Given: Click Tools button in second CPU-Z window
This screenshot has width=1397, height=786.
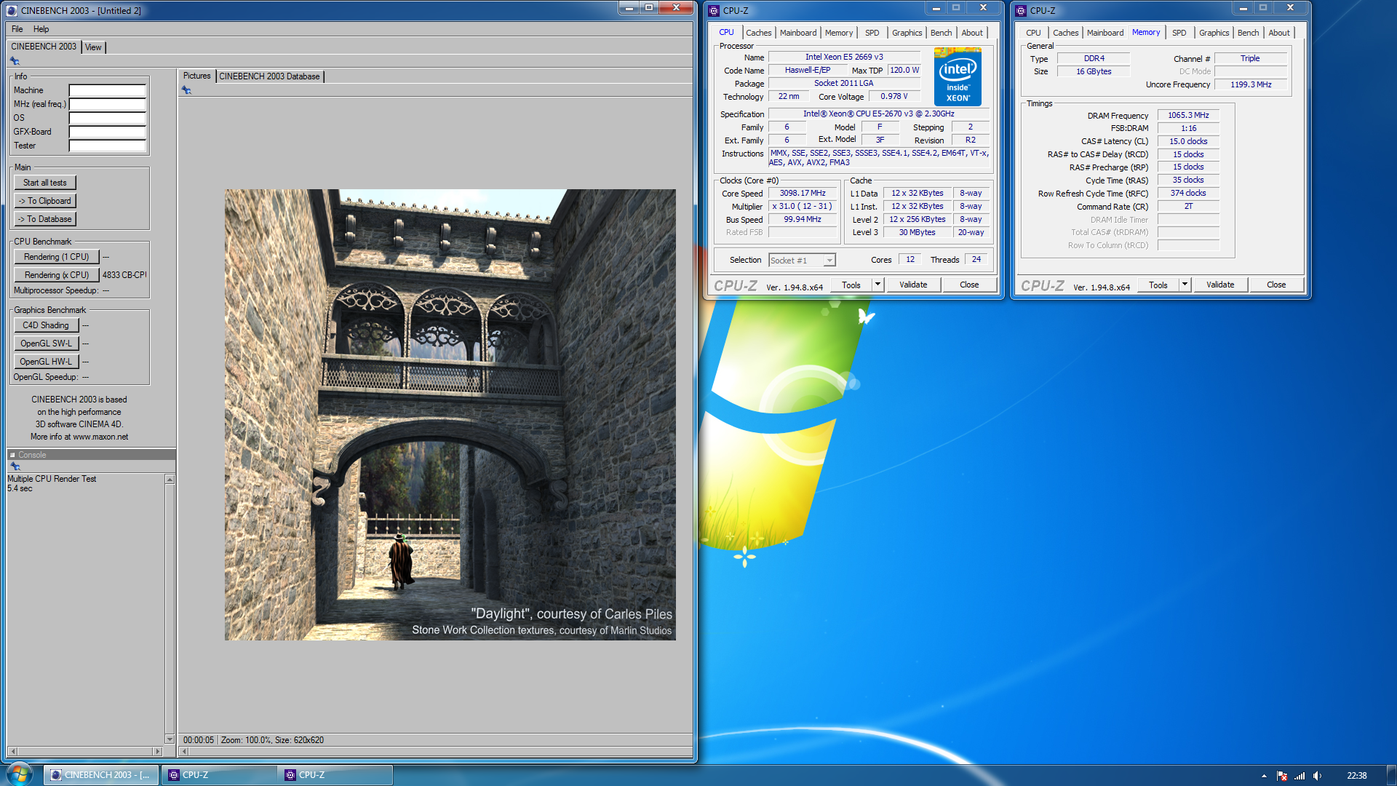Looking at the screenshot, I should click(x=1158, y=285).
